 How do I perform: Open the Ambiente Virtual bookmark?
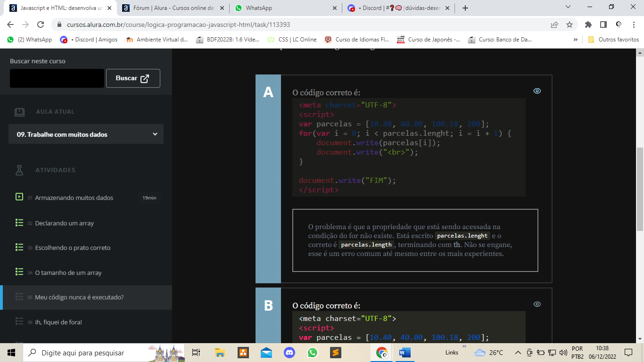pyautogui.click(x=157, y=40)
